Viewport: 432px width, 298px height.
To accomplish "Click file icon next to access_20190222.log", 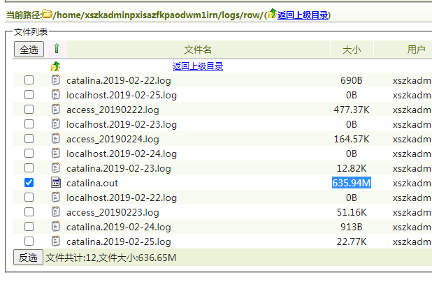I will [x=56, y=110].
